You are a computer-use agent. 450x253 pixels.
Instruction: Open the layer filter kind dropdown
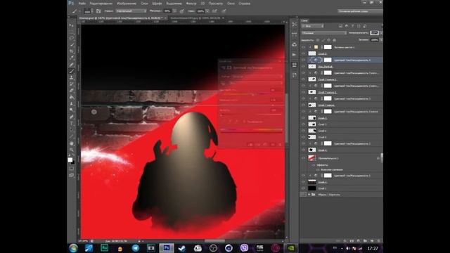(x=312, y=26)
